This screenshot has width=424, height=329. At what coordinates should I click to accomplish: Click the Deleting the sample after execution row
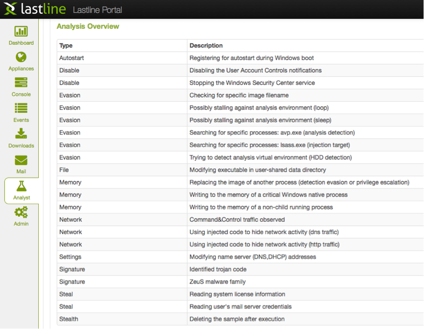234,319
